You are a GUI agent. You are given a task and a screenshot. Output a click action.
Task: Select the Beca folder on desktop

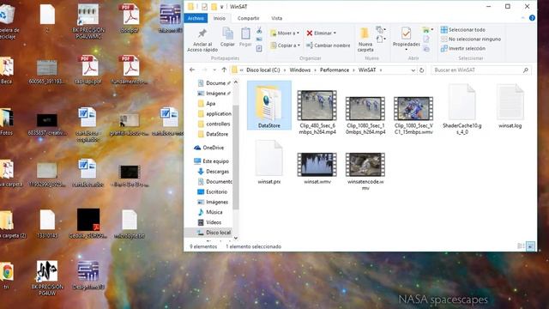click(6, 70)
